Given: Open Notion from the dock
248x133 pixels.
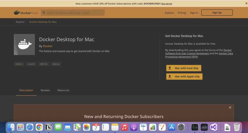Looking at the screenshot, I should (x=49, y=127).
